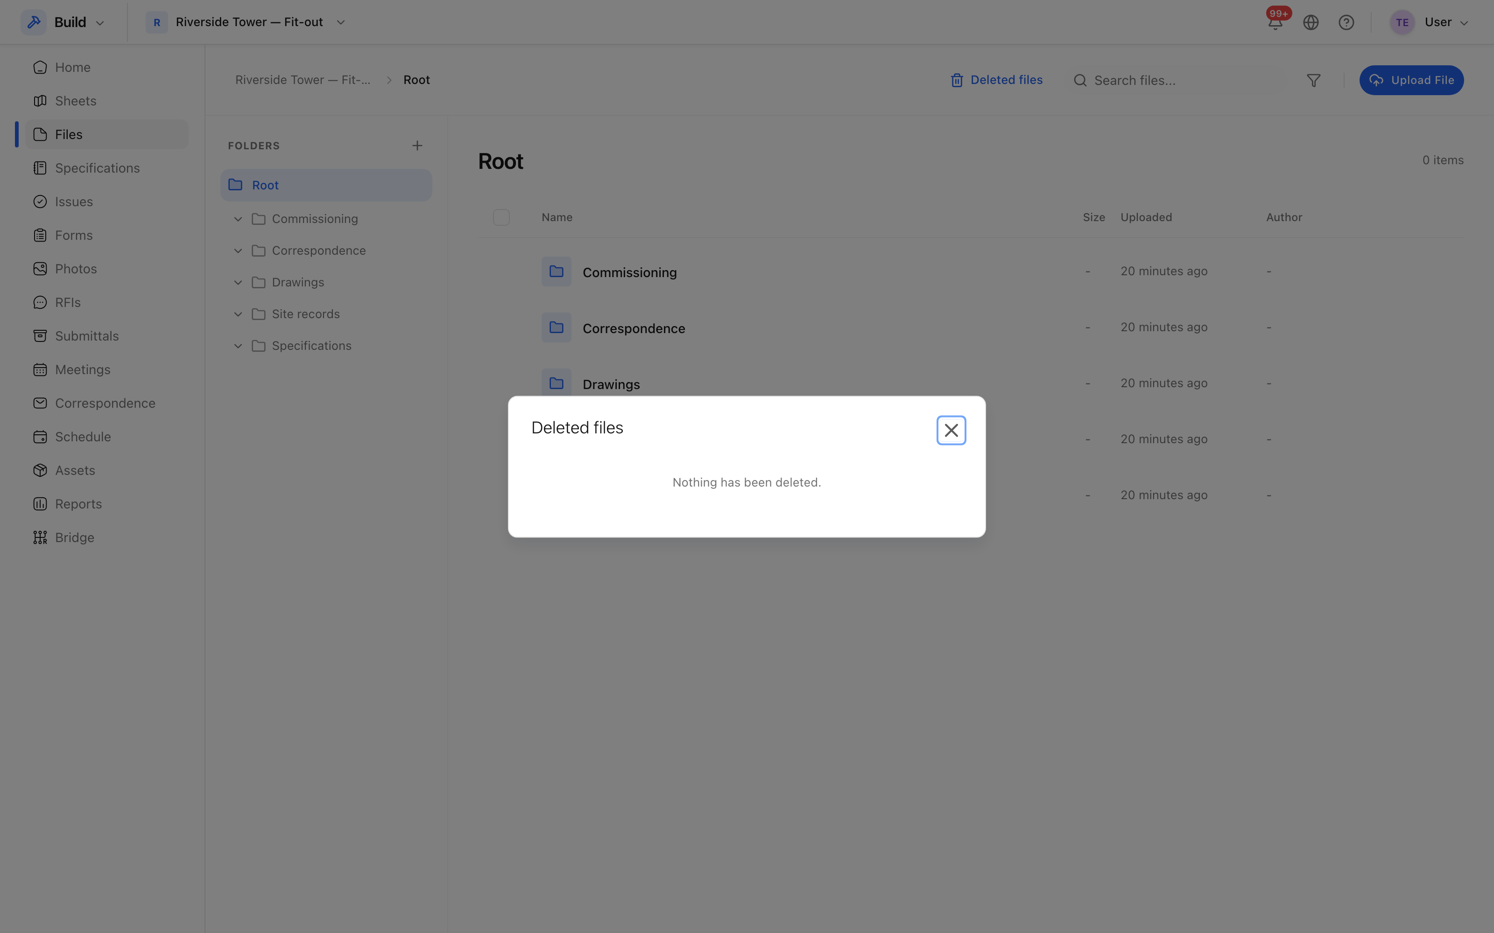The height and width of the screenshot is (933, 1494).
Task: Open RFIs in sidebar
Action: 106,302
